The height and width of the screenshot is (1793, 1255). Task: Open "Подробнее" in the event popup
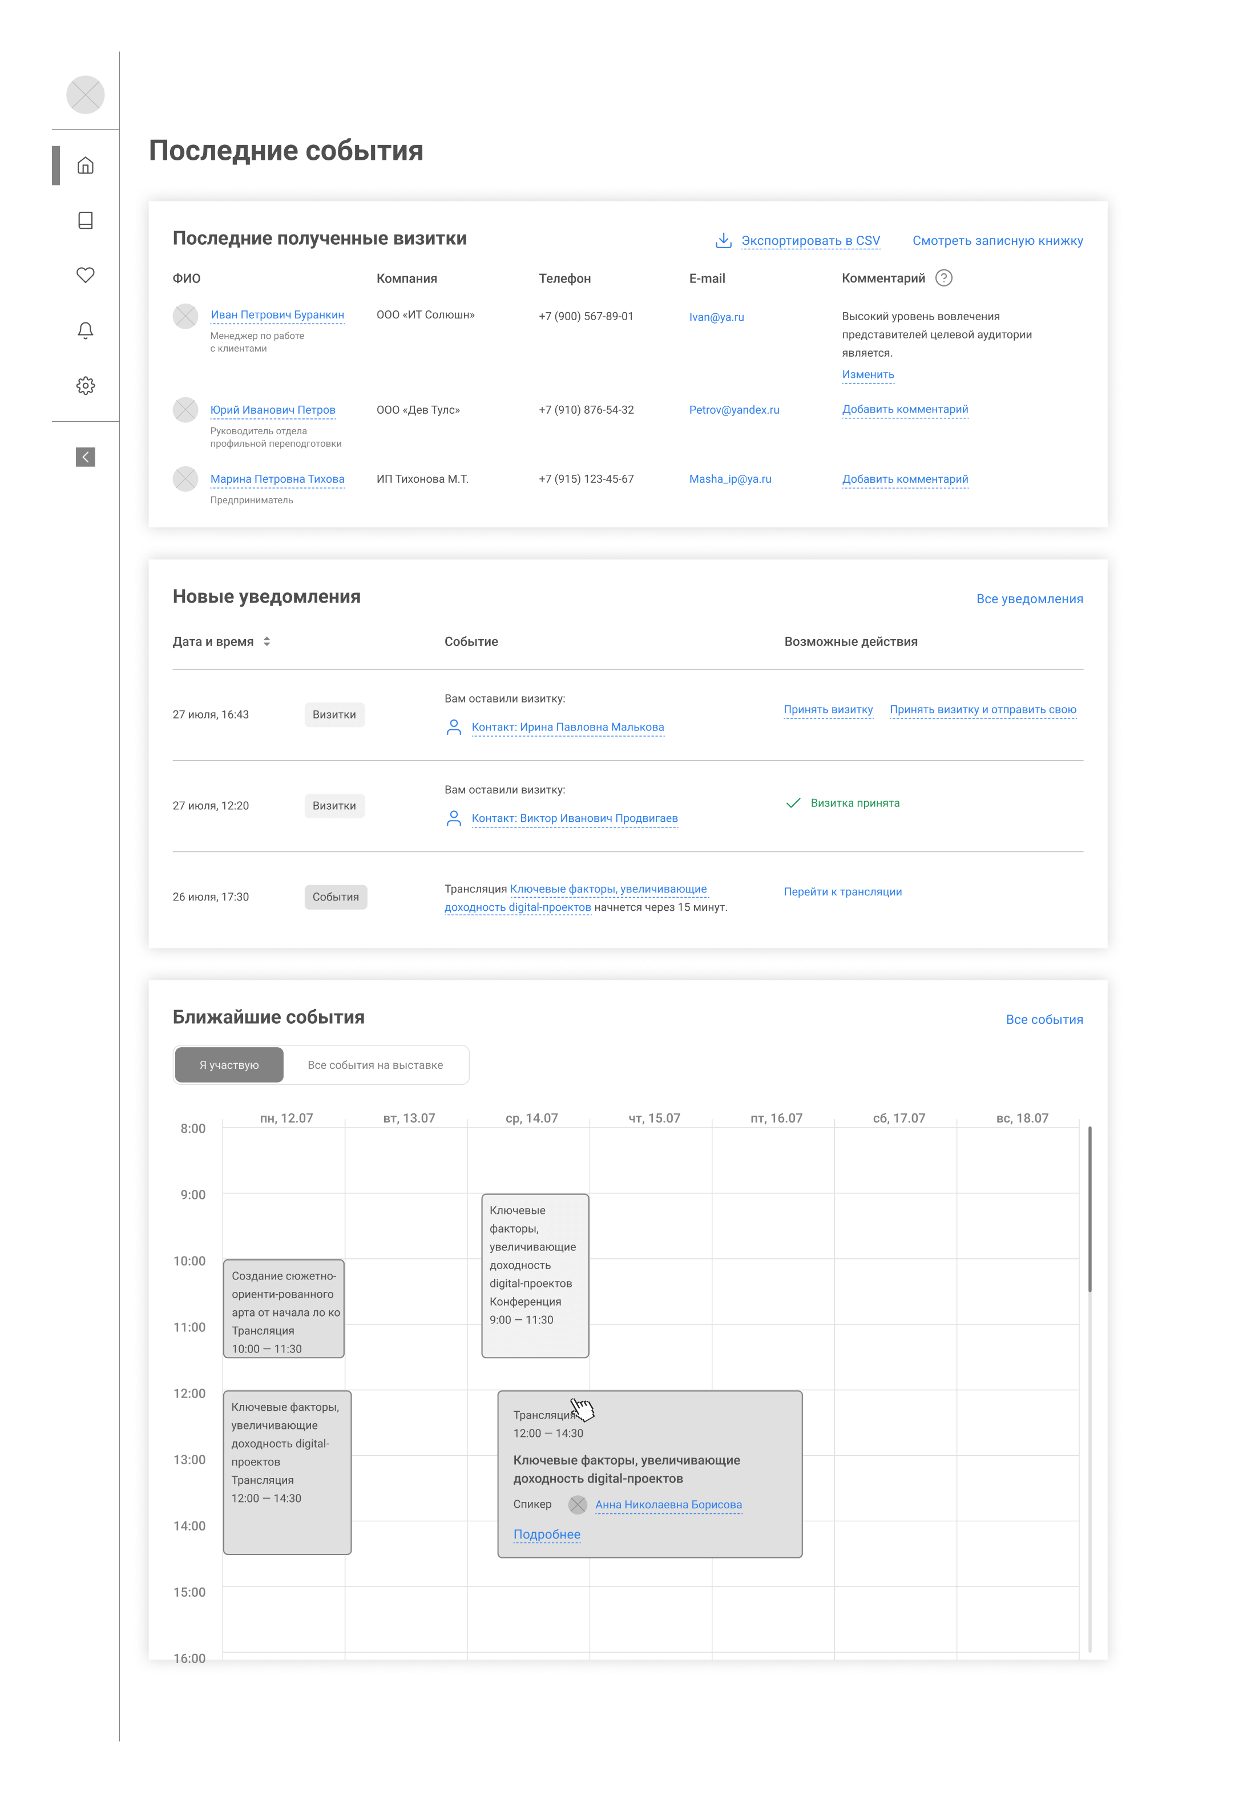click(547, 1534)
